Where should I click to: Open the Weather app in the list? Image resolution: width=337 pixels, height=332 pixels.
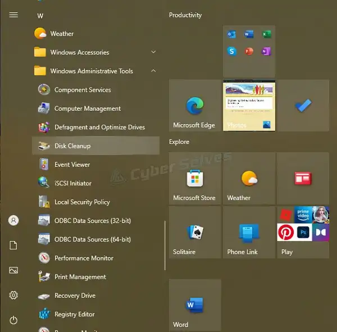pyautogui.click(x=95, y=34)
